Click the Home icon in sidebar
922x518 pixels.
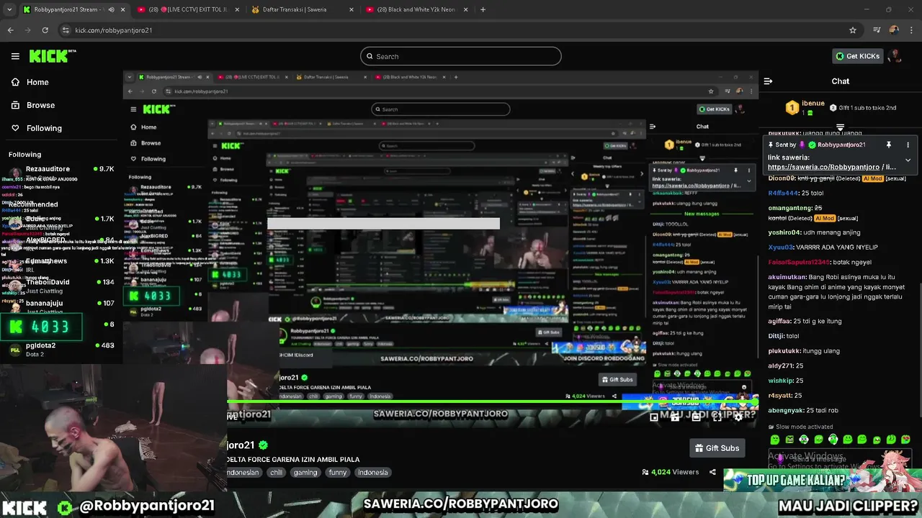click(15, 82)
